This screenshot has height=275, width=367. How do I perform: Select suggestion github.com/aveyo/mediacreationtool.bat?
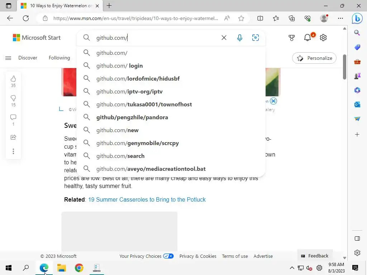click(x=171, y=169)
